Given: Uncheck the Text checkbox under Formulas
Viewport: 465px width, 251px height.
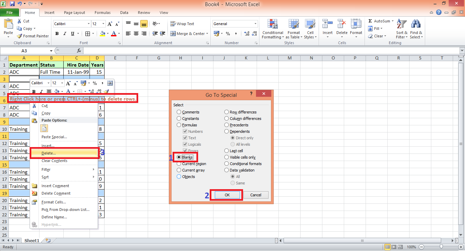Looking at the screenshot, I should tap(185, 138).
